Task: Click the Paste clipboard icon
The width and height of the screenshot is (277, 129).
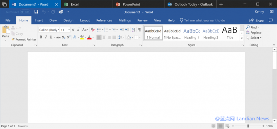Action: tap(6, 30)
